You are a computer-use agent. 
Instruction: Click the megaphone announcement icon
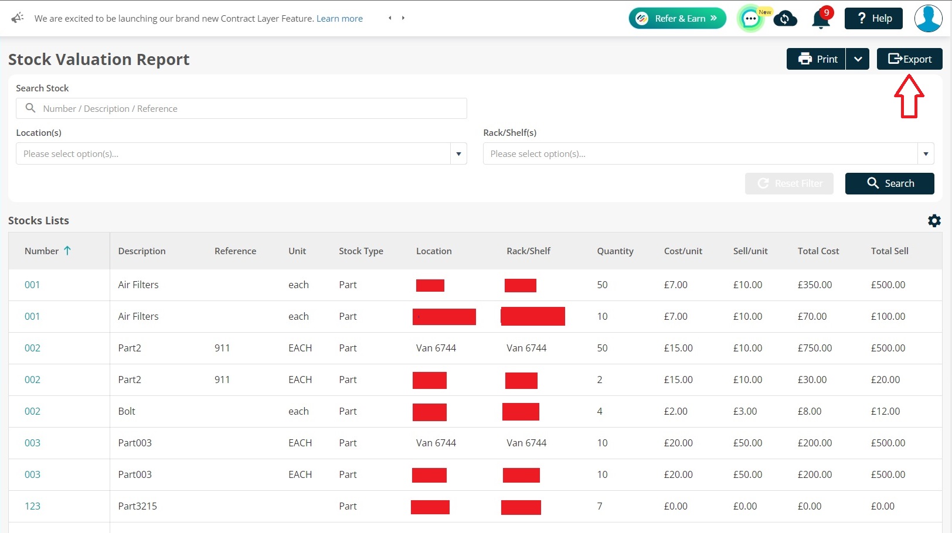[18, 18]
